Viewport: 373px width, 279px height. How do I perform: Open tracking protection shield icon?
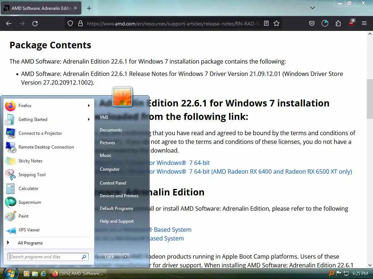click(x=70, y=24)
